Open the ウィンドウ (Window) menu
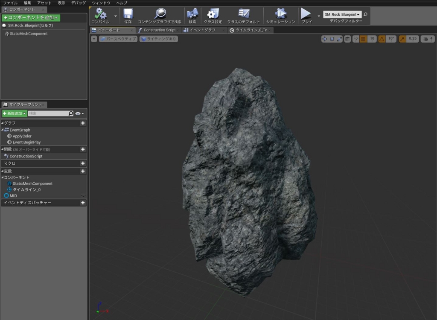437x320 pixels. point(101,3)
